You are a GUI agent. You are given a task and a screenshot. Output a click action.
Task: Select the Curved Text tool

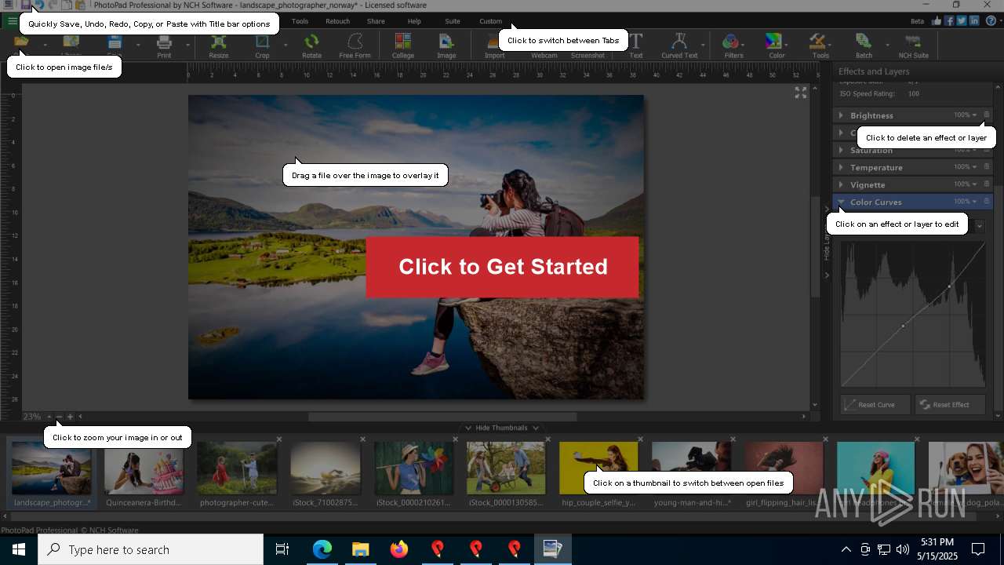click(x=679, y=46)
